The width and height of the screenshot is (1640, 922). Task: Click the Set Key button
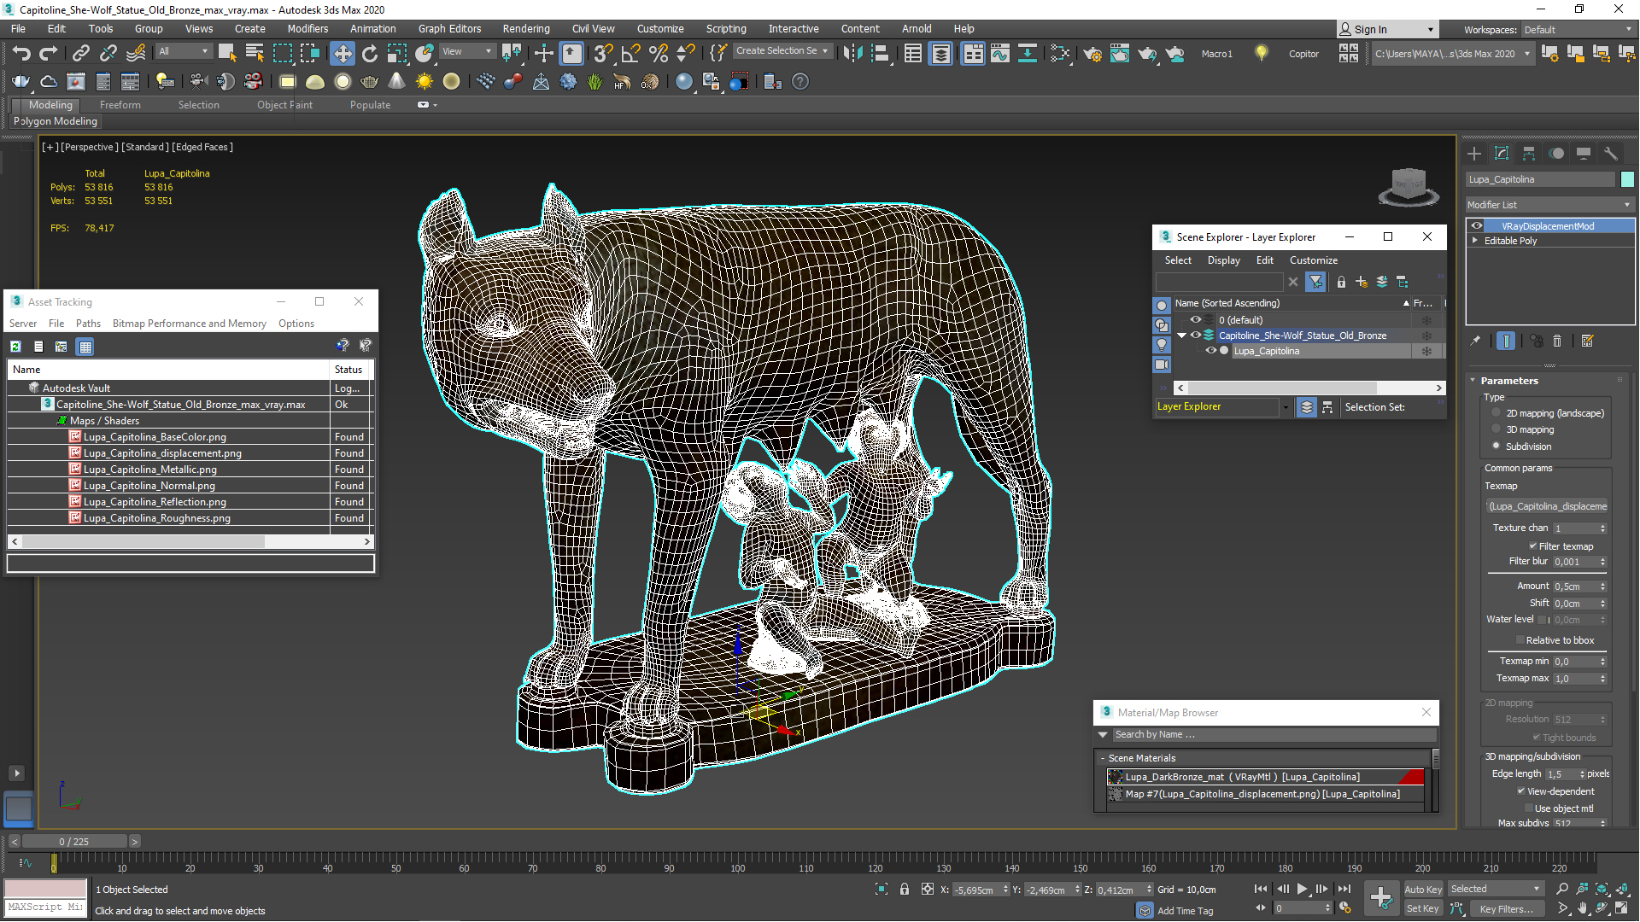coord(1422,909)
